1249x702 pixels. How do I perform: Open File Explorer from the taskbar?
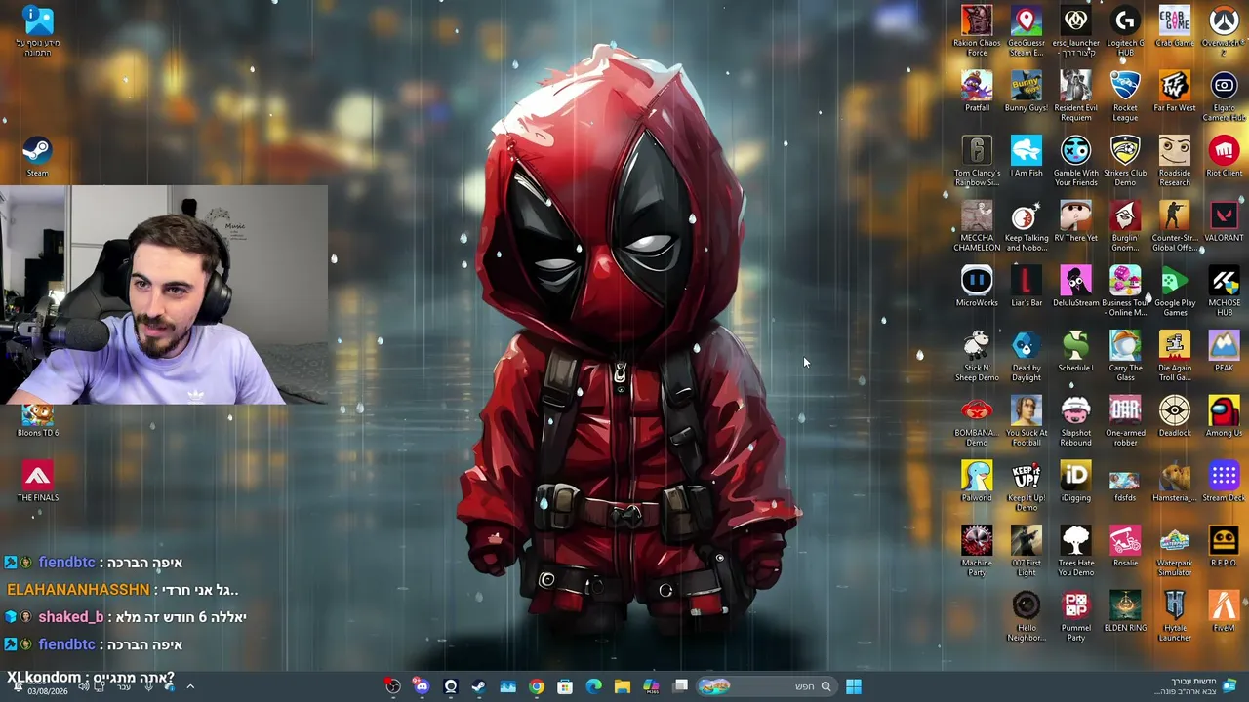pyautogui.click(x=623, y=686)
